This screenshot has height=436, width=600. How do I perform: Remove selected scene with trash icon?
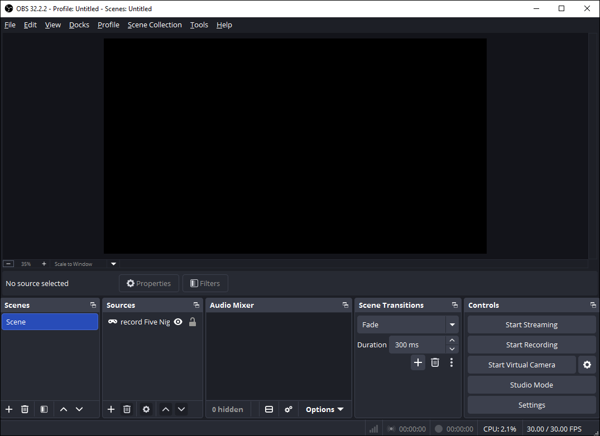click(x=25, y=409)
